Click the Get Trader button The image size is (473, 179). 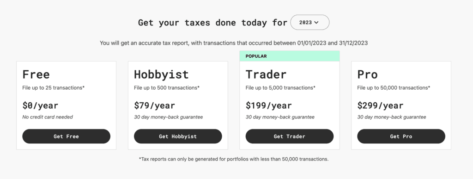pyautogui.click(x=290, y=136)
